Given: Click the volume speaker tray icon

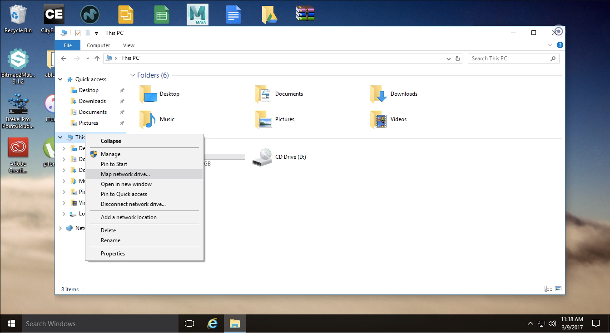Looking at the screenshot, I should point(552,323).
